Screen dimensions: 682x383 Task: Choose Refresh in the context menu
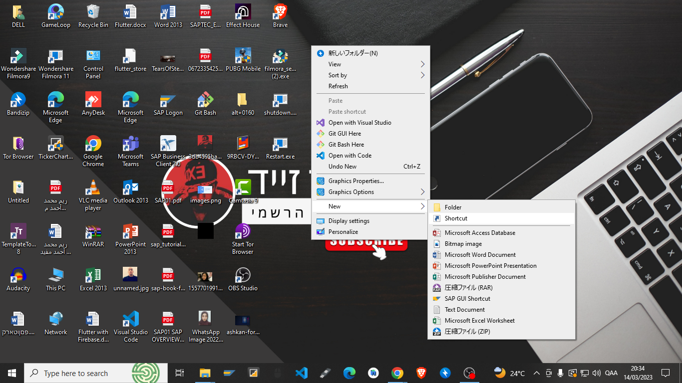click(x=370, y=86)
